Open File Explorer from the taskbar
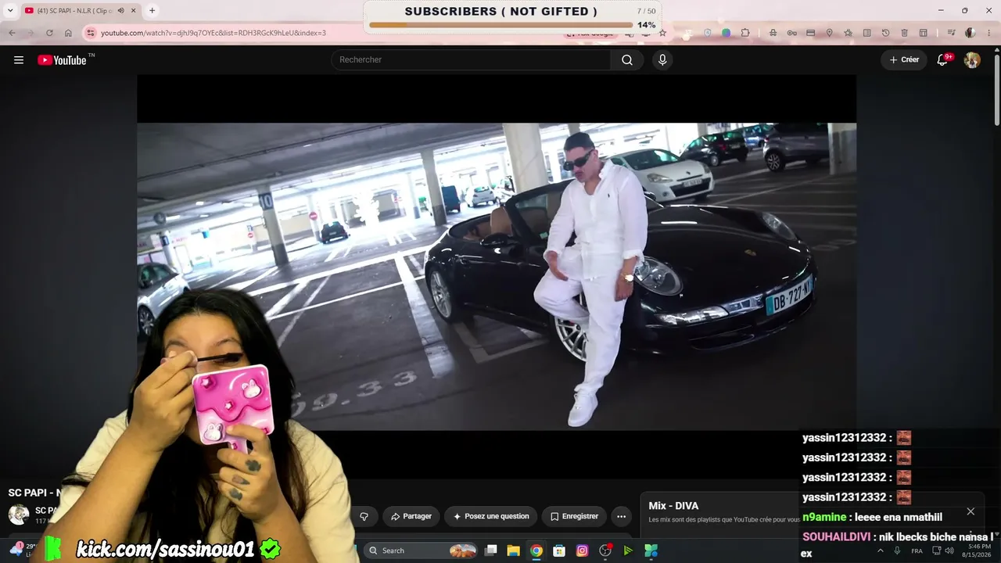The height and width of the screenshot is (563, 1001). (x=514, y=550)
